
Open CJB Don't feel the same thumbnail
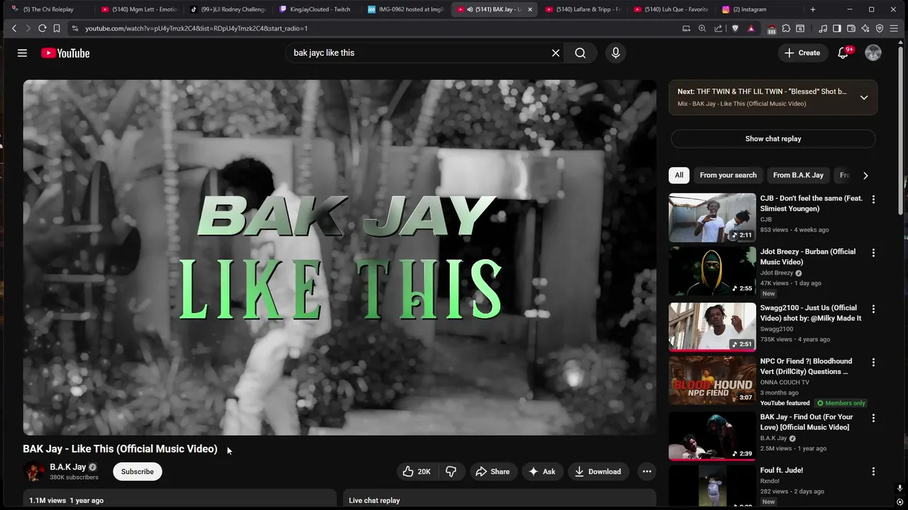pyautogui.click(x=712, y=217)
